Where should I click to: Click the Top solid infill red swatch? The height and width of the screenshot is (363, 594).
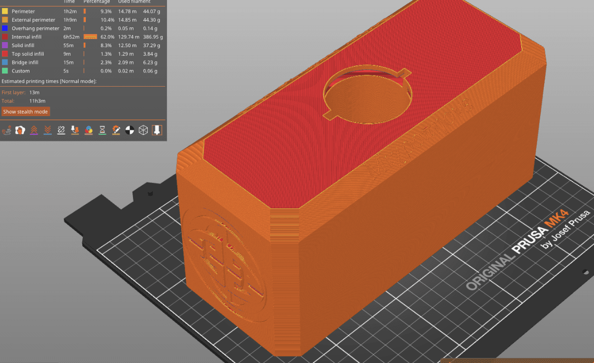tap(5, 54)
